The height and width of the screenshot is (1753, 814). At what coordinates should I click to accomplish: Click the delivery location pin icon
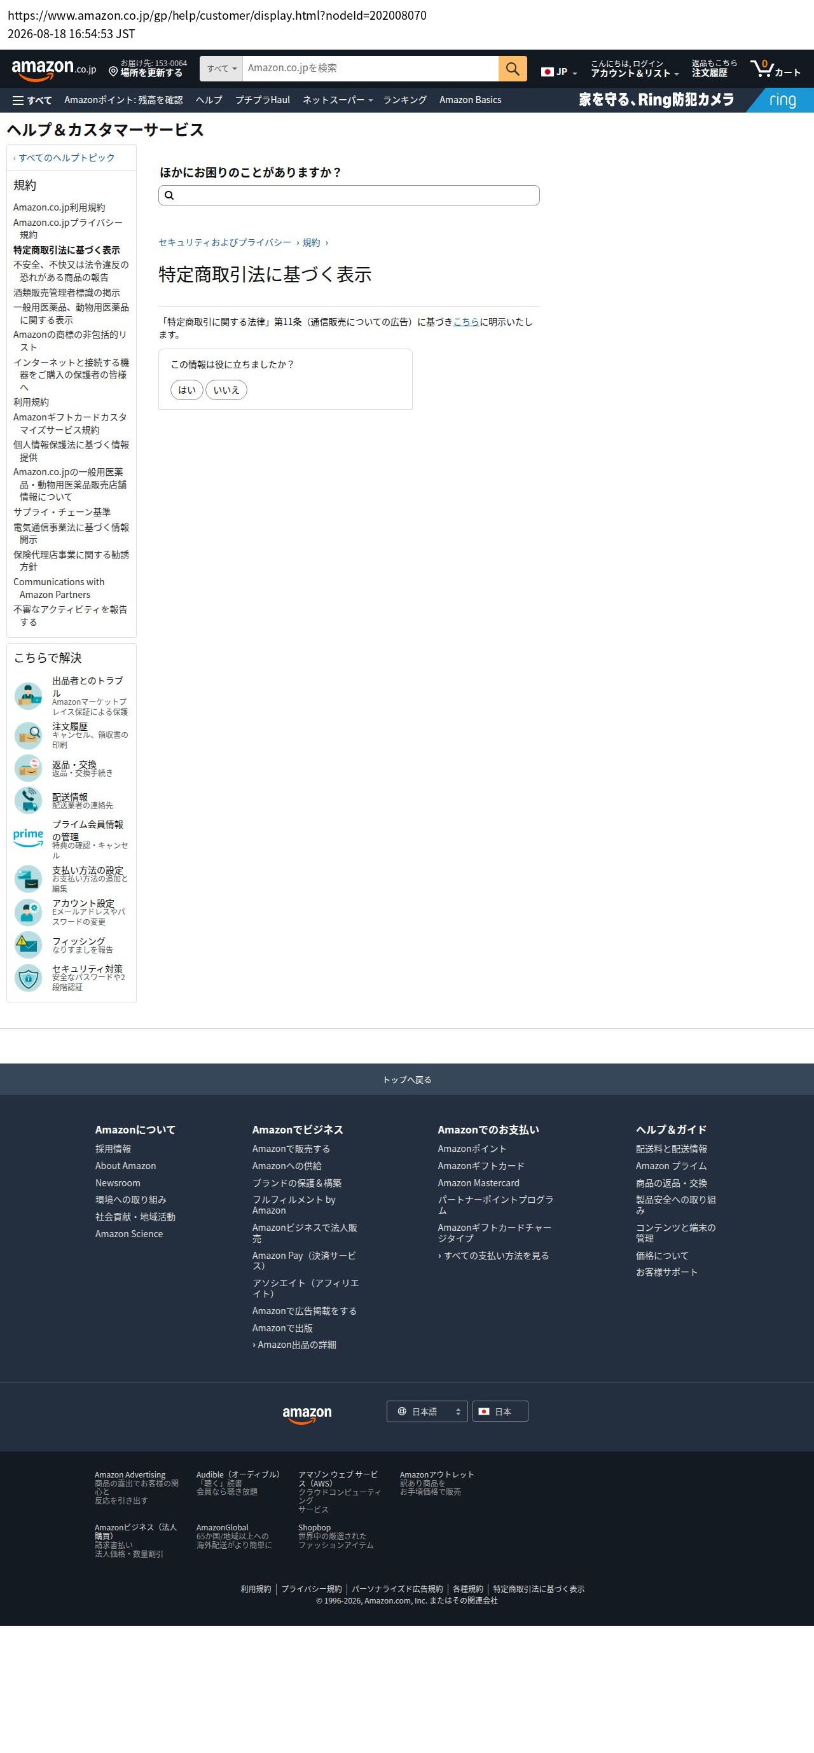pos(113,71)
